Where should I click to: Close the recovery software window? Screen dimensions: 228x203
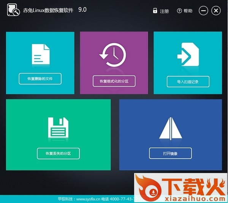216,11
